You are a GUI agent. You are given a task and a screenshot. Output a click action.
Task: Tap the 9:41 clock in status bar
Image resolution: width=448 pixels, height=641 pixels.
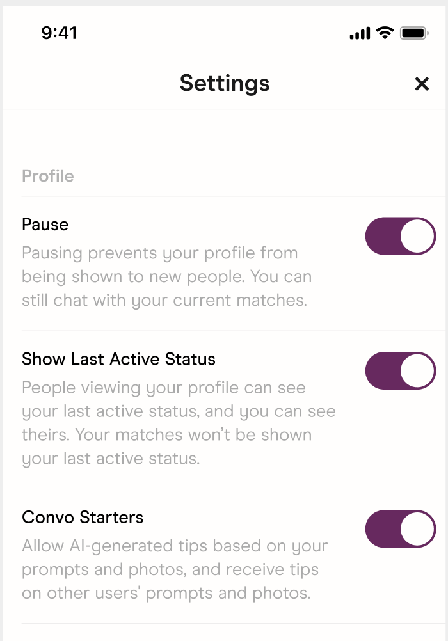[59, 33]
